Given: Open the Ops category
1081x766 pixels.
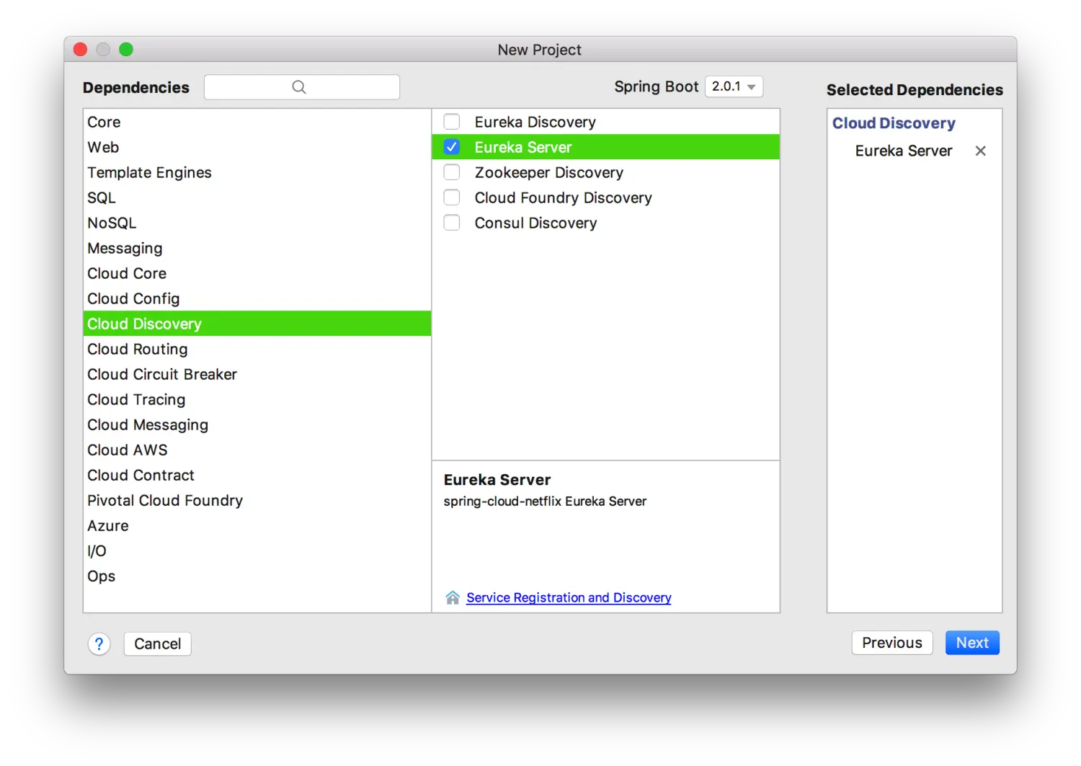Looking at the screenshot, I should click(257, 576).
